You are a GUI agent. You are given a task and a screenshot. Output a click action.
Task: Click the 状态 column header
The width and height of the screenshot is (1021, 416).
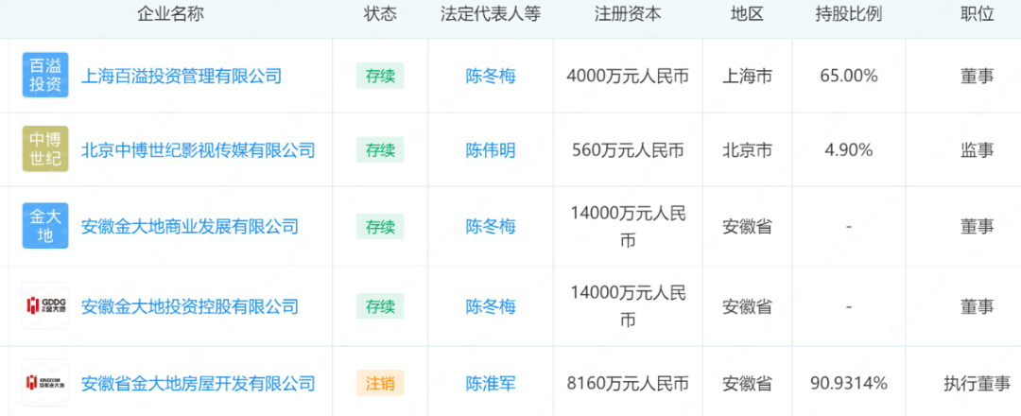[x=380, y=15]
